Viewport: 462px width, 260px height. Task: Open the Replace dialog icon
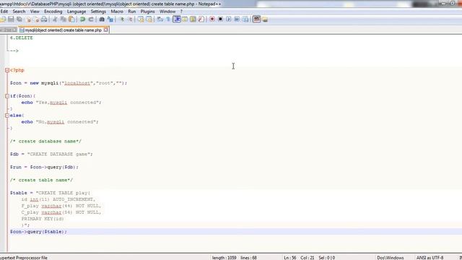click(110, 19)
